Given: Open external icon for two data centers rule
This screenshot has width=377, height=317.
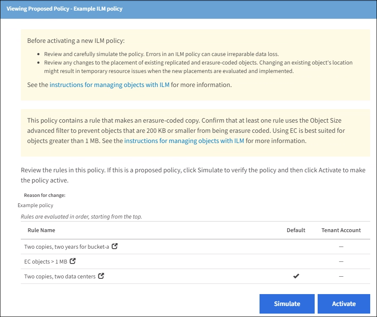Looking at the screenshot, I should pyautogui.click(x=101, y=276).
